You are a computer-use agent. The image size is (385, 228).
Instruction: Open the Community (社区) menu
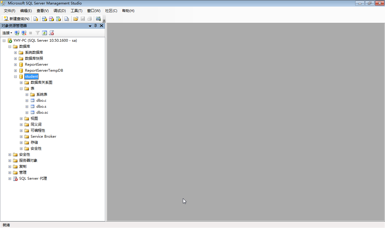point(111,11)
